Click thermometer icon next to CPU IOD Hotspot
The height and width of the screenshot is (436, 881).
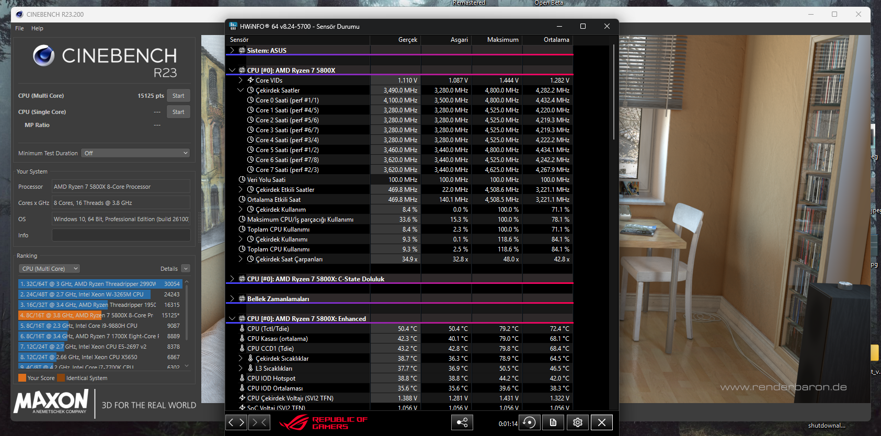pyautogui.click(x=242, y=378)
